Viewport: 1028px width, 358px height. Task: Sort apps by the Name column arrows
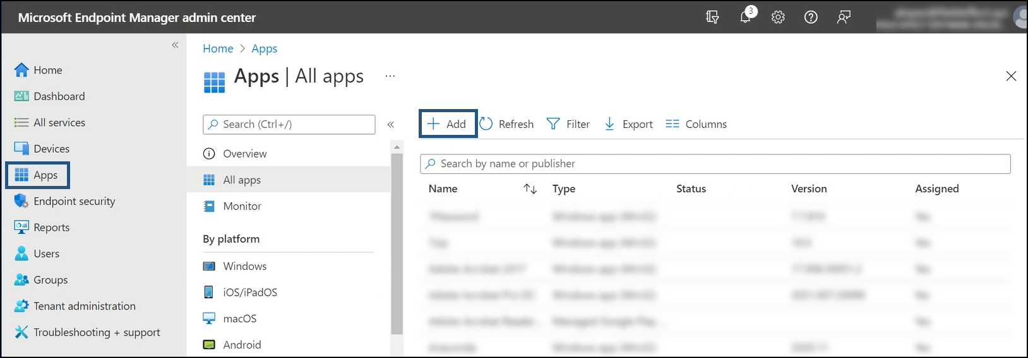tap(530, 189)
